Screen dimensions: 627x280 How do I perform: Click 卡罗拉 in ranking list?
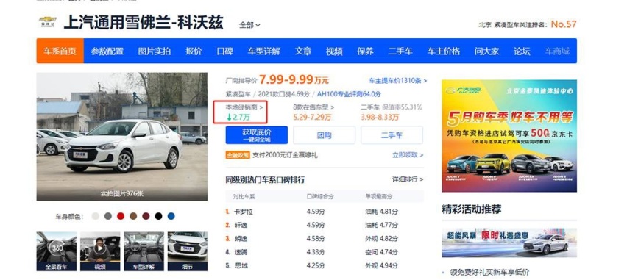pyautogui.click(x=244, y=212)
